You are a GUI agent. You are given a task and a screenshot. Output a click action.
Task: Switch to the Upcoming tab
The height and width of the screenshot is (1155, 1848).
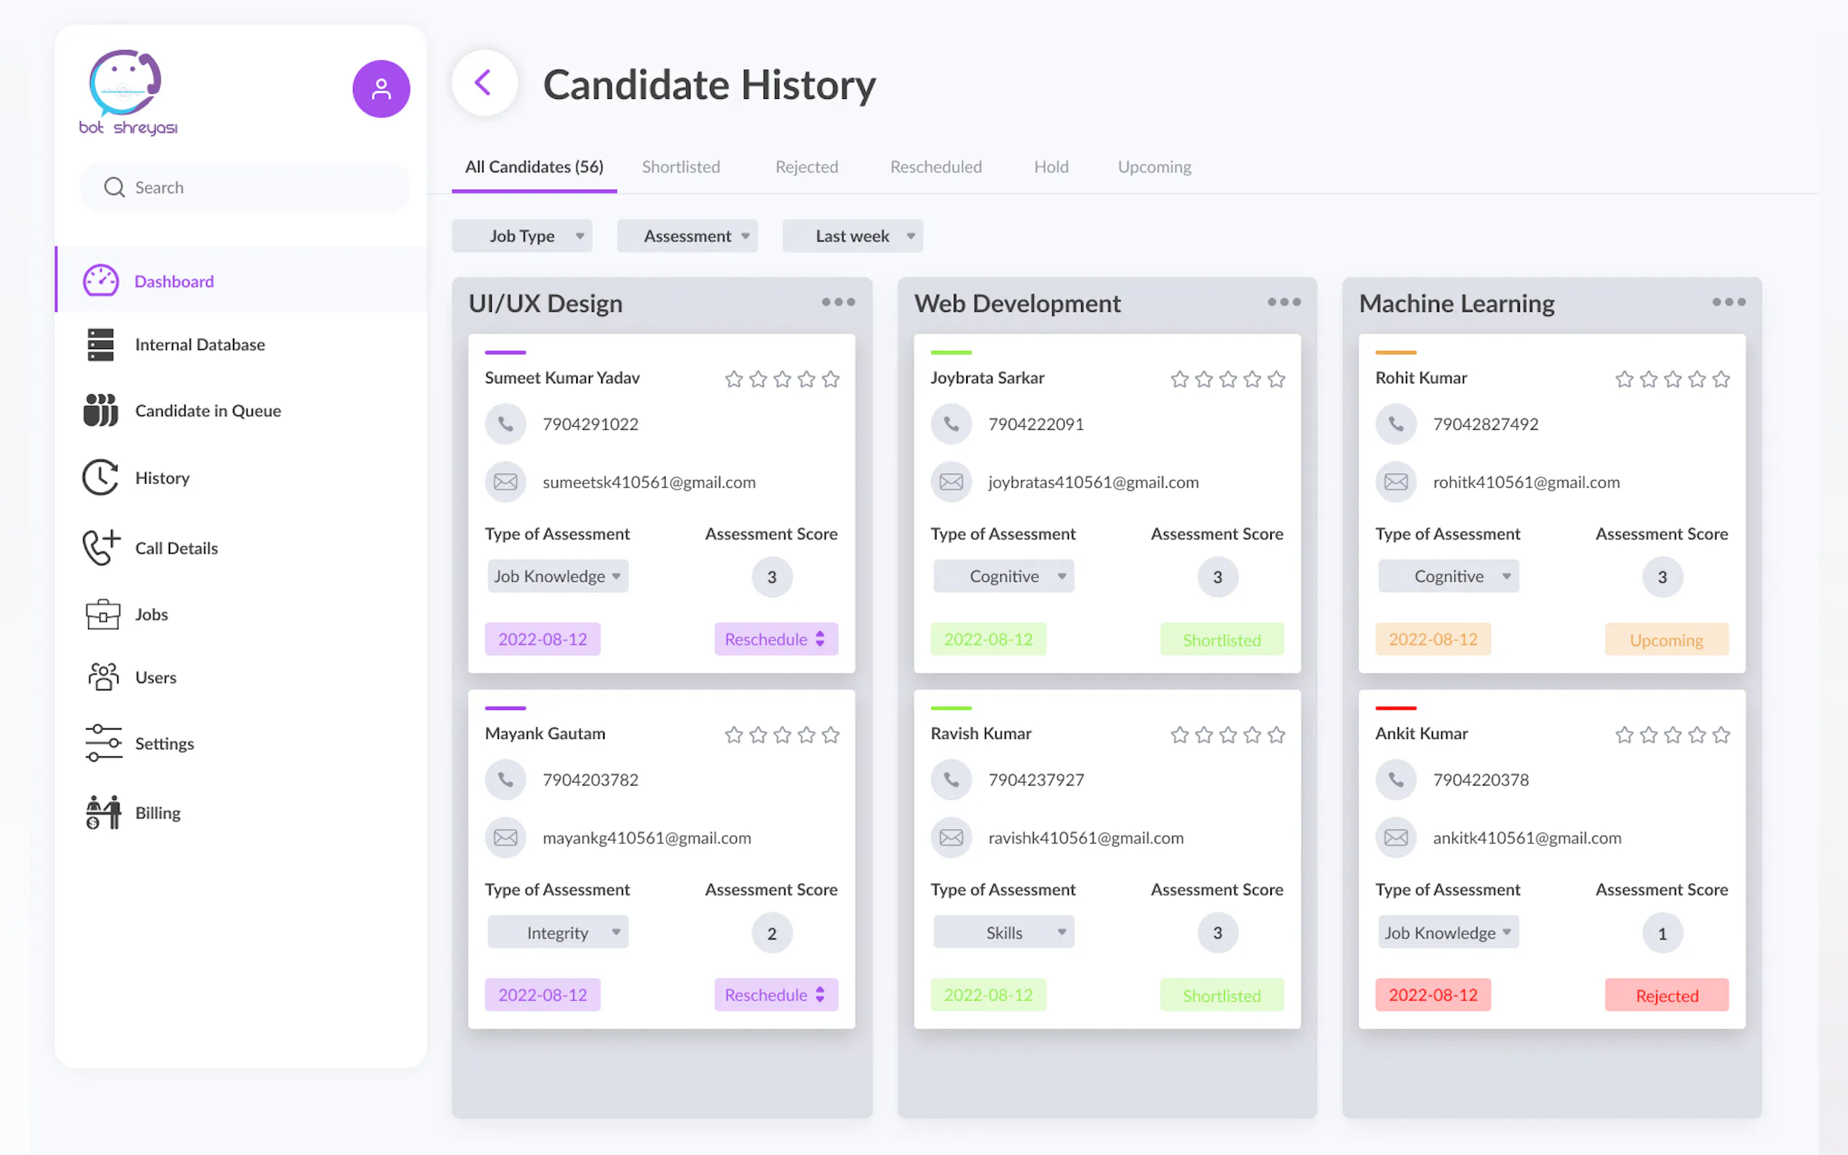click(1154, 167)
